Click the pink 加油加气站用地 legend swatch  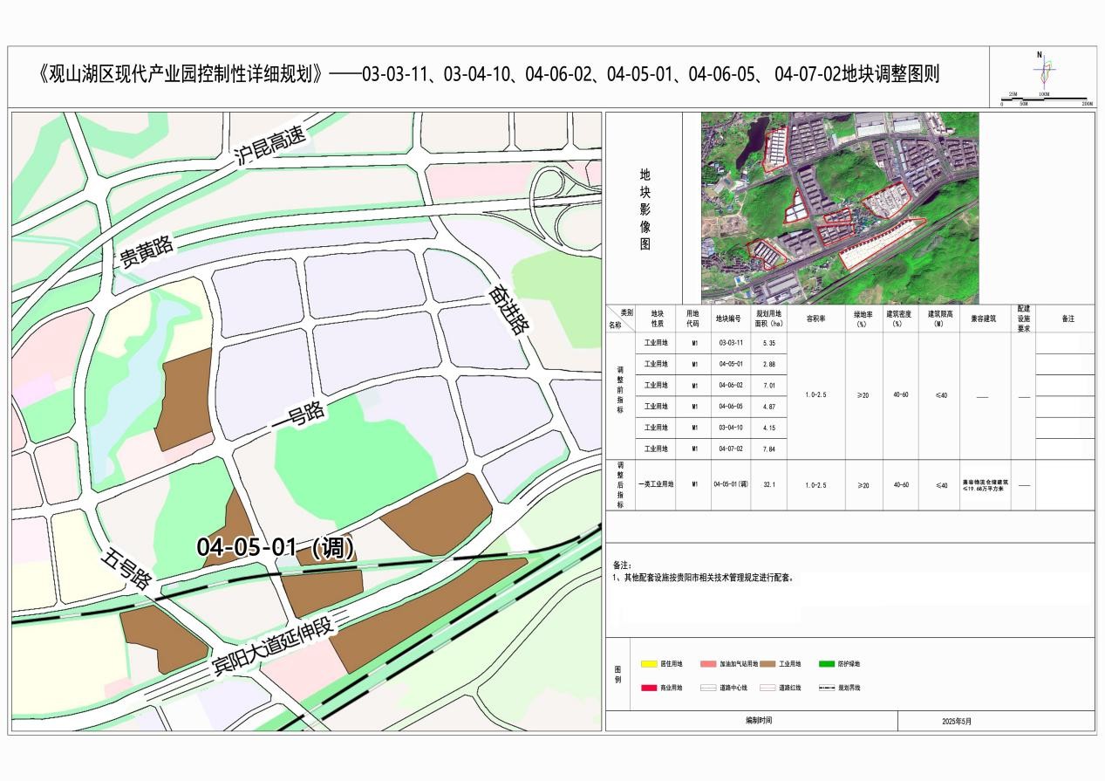pyautogui.click(x=708, y=664)
